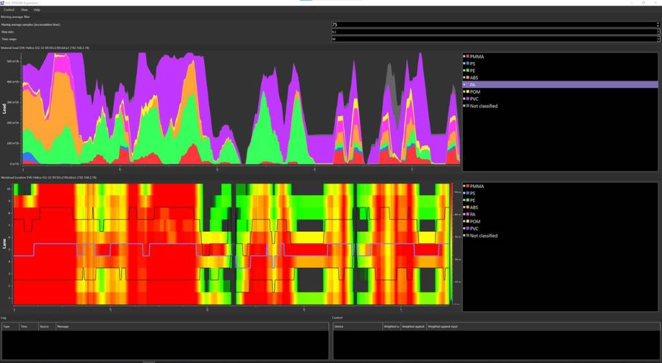Viewport: 662px width, 363px height.
Task: Toggle PS checkbox in the Material load legend
Action: [x=464, y=64]
